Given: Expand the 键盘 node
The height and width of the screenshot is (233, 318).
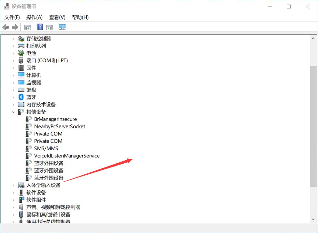Looking at the screenshot, I should click(13, 90).
